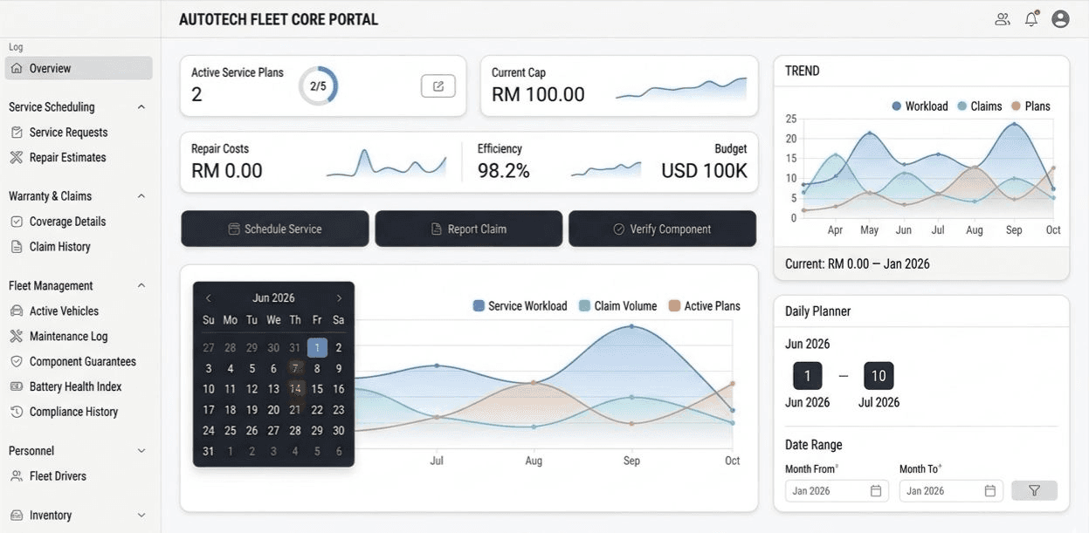Image resolution: width=1089 pixels, height=533 pixels.
Task: Click calendar icon in Month From field
Action: [876, 491]
